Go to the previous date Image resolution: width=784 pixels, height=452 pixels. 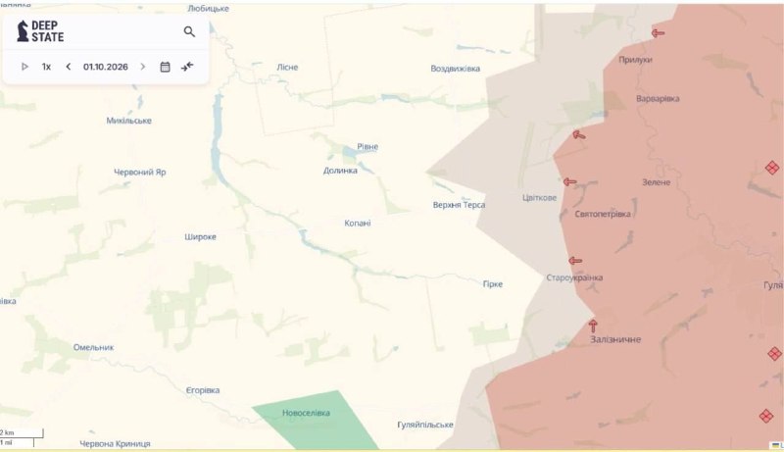pyautogui.click(x=69, y=67)
